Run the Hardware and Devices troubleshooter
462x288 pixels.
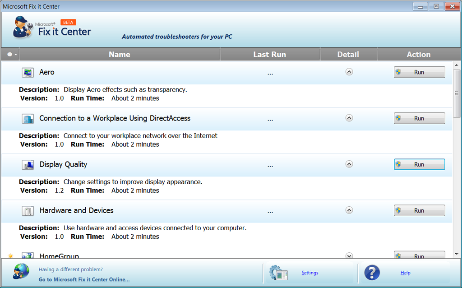(x=420, y=210)
